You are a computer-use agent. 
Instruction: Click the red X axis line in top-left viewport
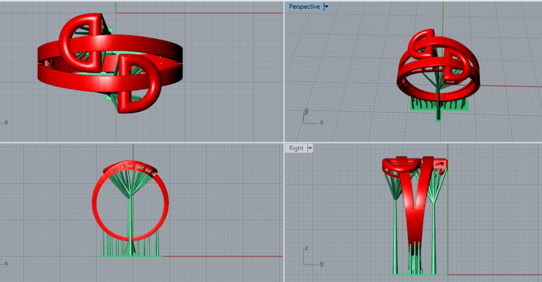[204, 13]
